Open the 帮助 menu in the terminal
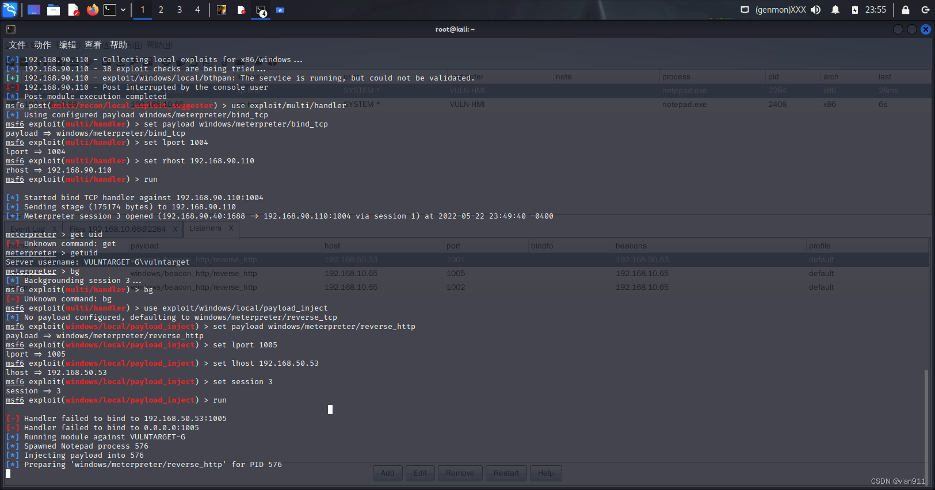 click(x=119, y=45)
